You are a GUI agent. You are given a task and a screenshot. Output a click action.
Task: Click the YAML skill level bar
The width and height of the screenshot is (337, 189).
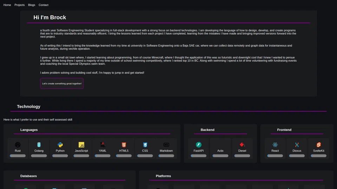point(103,156)
